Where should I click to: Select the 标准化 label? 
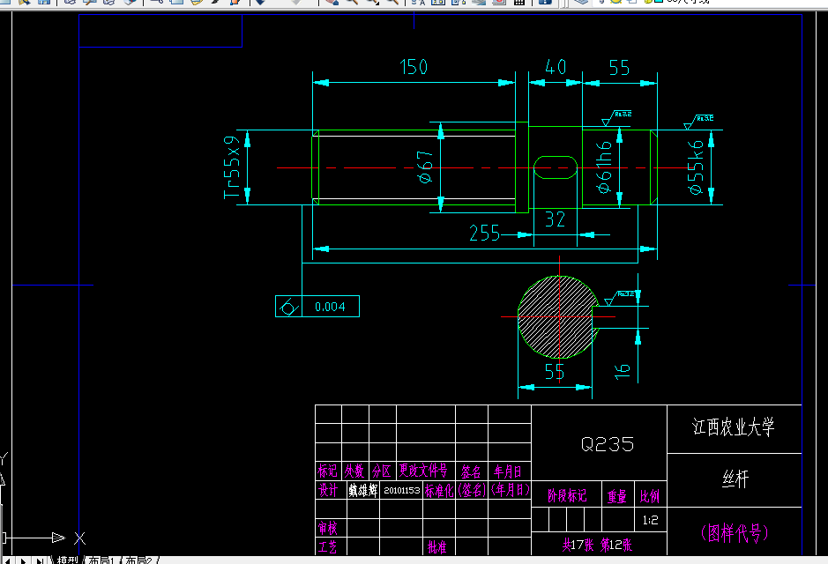(439, 491)
